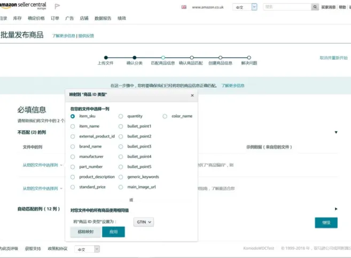This screenshot has height=258, width=351.
Task: Select the quantity radio button
Action: tap(121, 116)
